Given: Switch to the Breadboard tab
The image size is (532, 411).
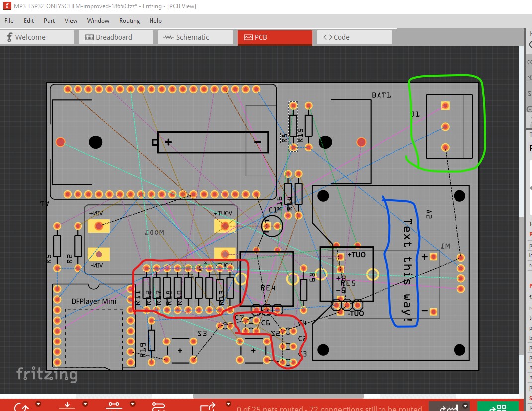Looking at the screenshot, I should (116, 37).
